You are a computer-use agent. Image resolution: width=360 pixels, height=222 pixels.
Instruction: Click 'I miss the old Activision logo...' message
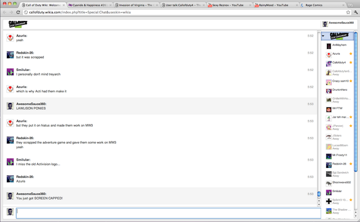pyautogui.click(x=38, y=164)
